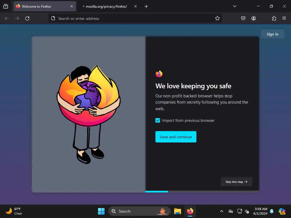291x218 pixels.
Task: Go forward with the forward arrow
Action: click(17, 18)
